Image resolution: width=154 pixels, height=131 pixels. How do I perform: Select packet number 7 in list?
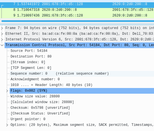77,4
